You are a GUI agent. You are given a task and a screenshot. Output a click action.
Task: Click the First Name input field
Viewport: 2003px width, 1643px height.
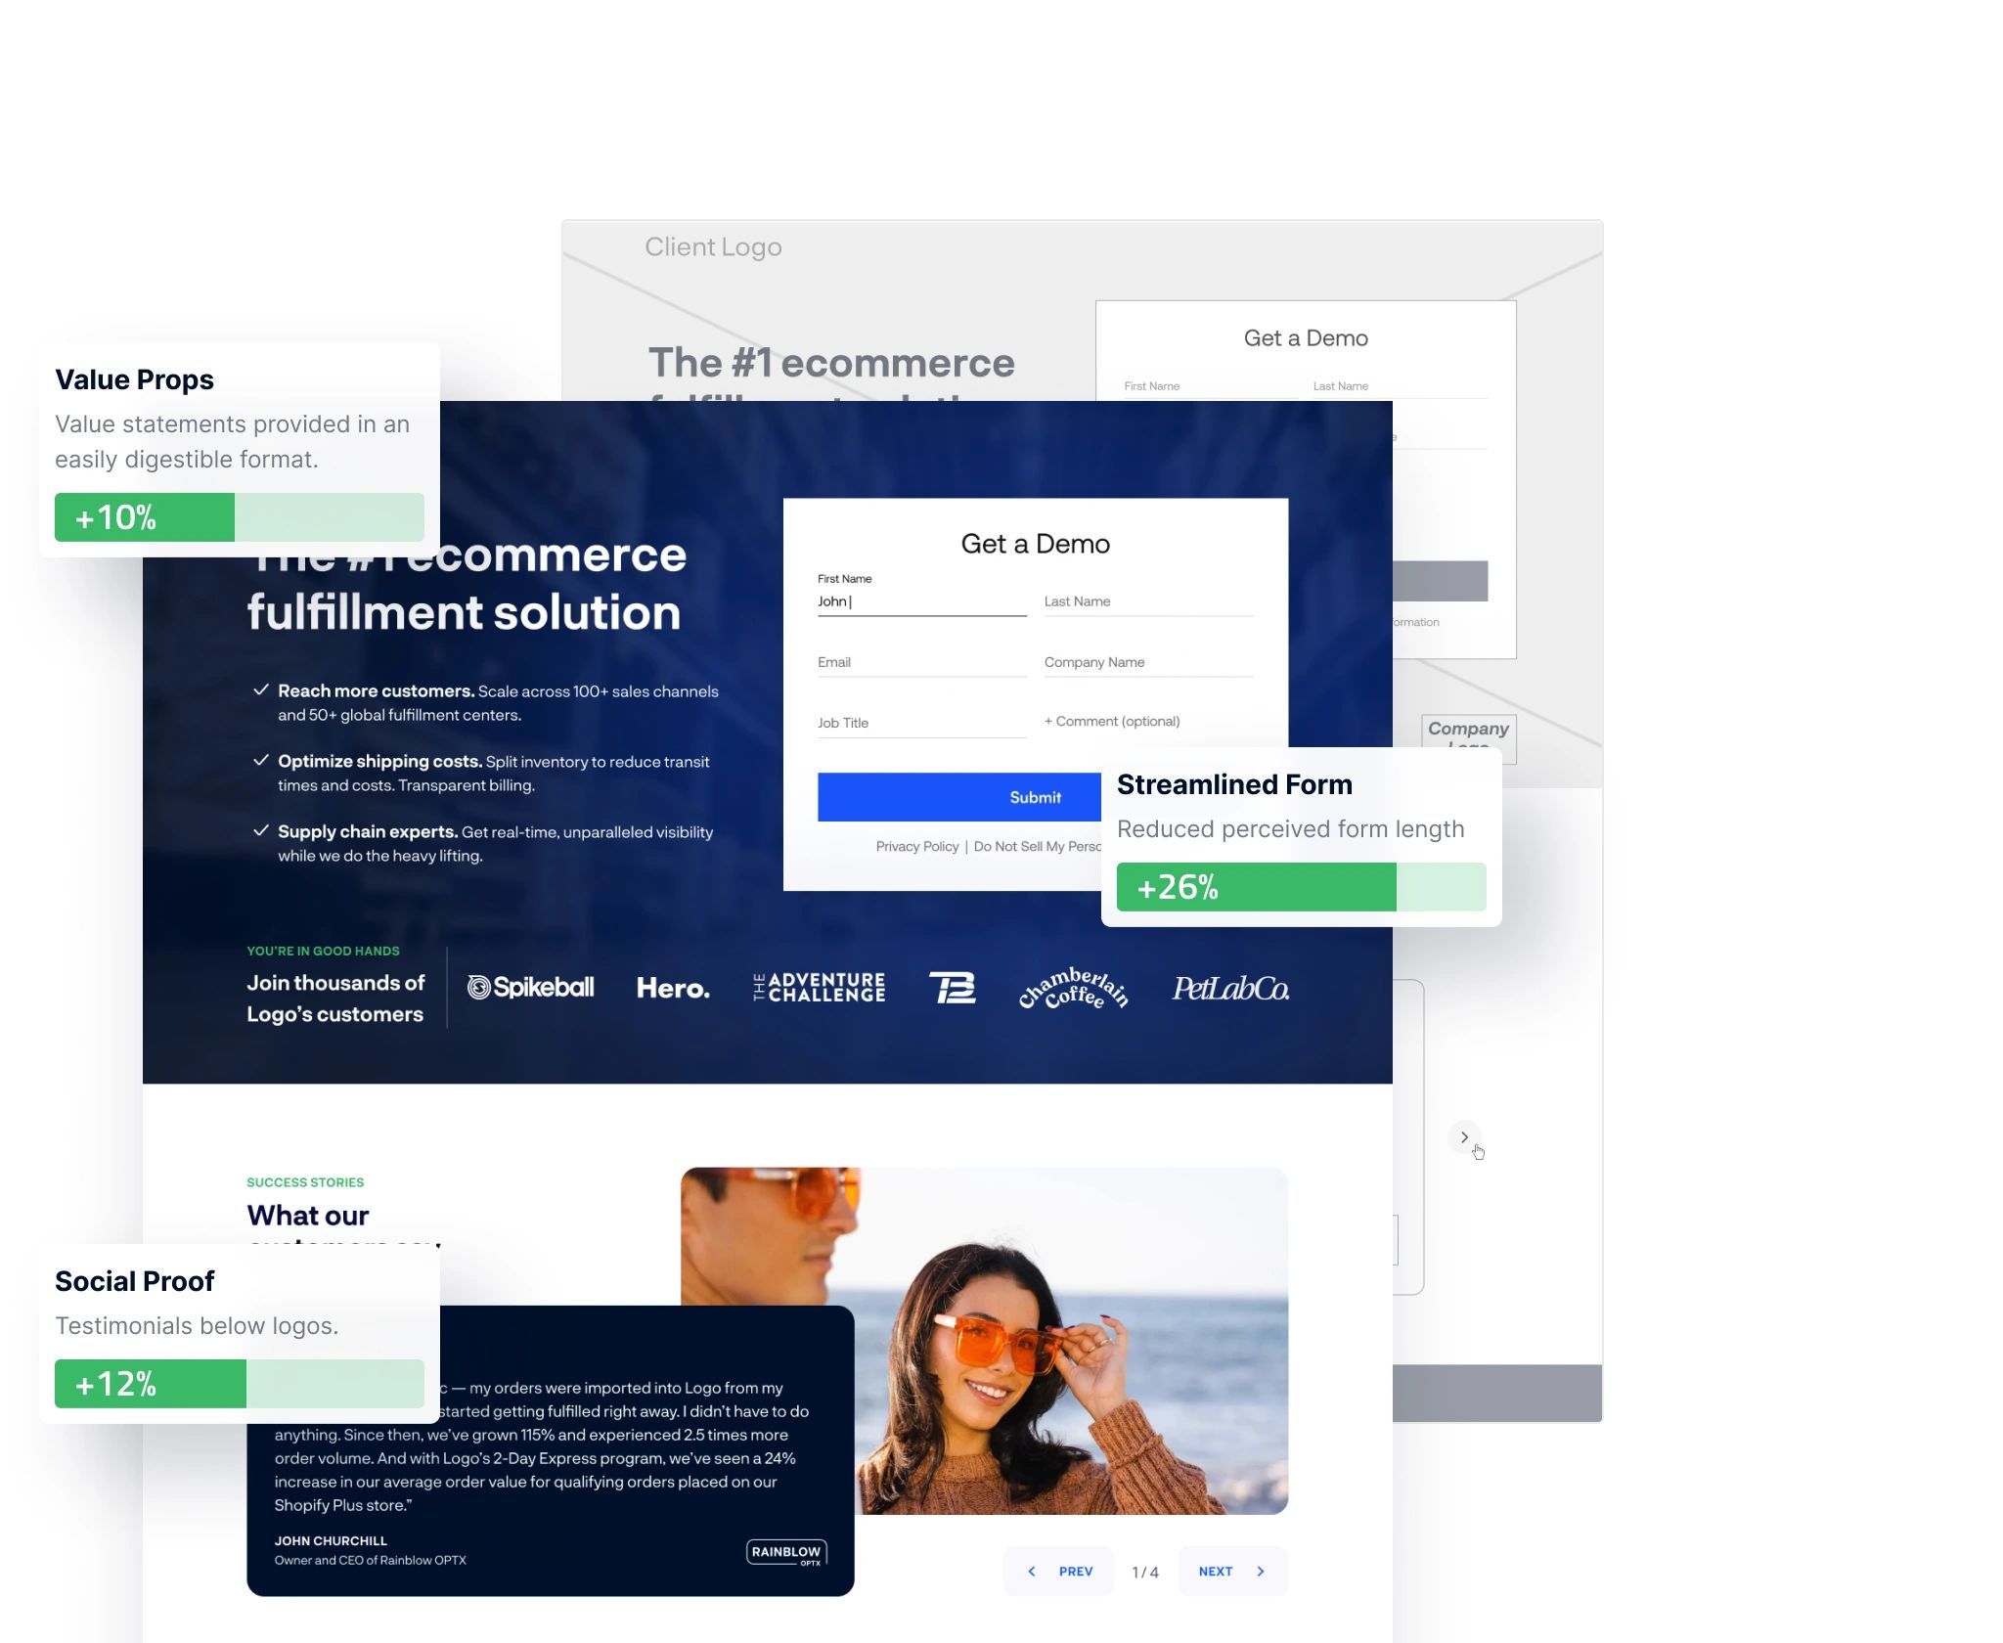tap(920, 600)
